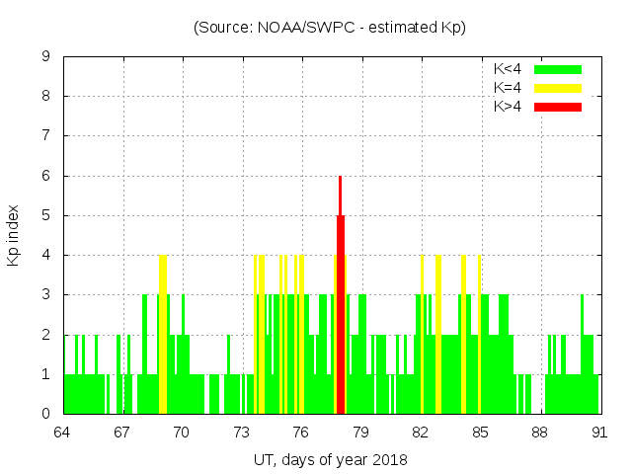This screenshot has height=474, width=632.
Task: Click the y-axis tick label 5
Action: coord(45,215)
